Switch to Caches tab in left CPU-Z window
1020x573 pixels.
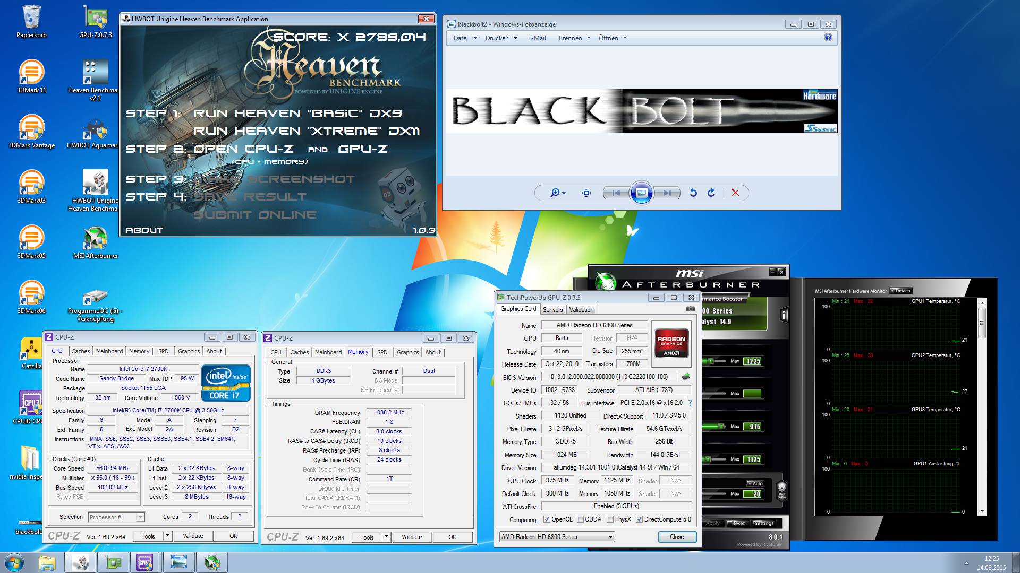(x=81, y=351)
